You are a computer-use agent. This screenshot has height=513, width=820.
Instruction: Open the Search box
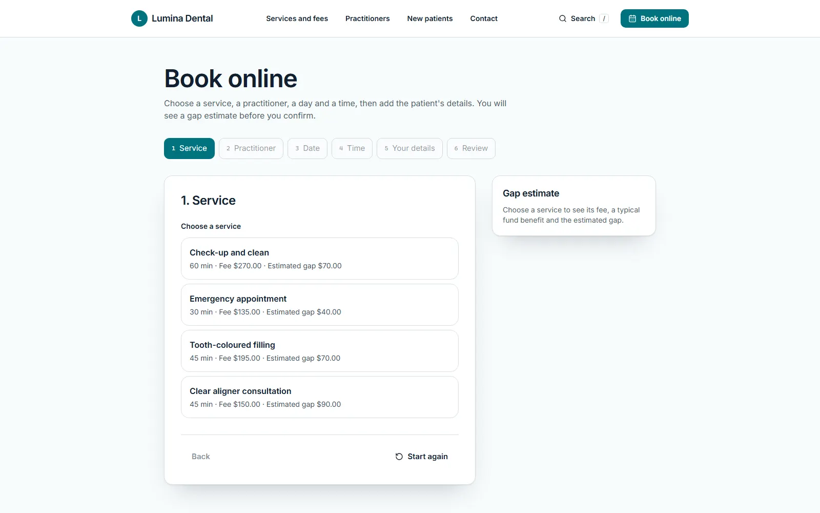583,18
